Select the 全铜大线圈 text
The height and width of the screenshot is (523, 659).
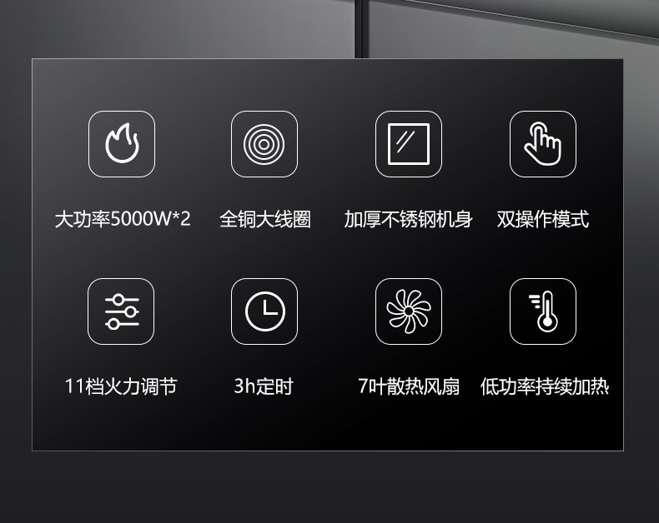tap(264, 219)
